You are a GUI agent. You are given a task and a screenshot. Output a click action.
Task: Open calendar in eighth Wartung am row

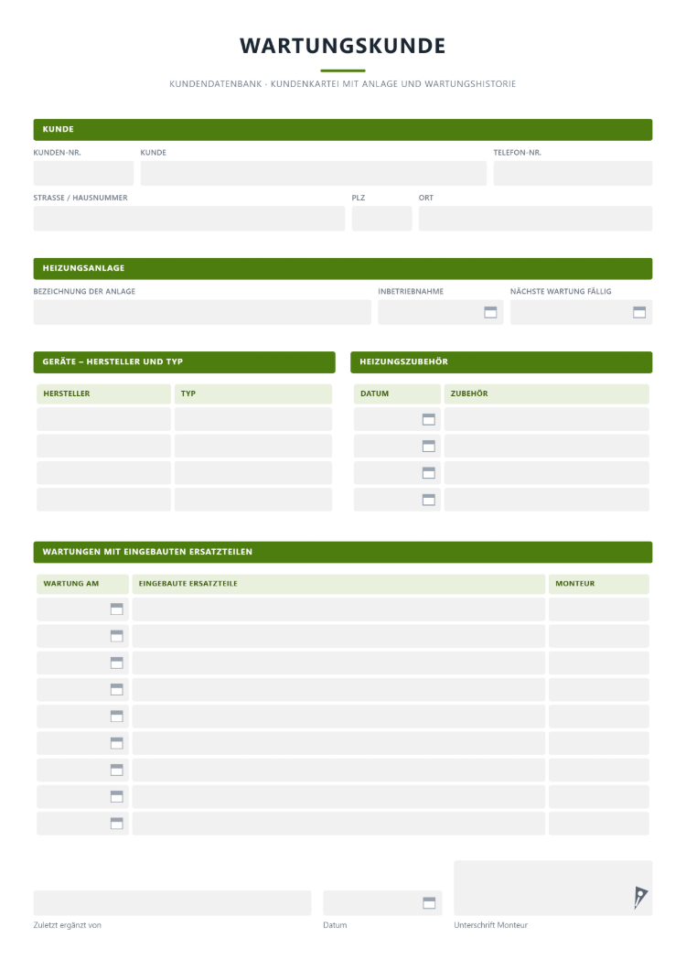pos(116,796)
